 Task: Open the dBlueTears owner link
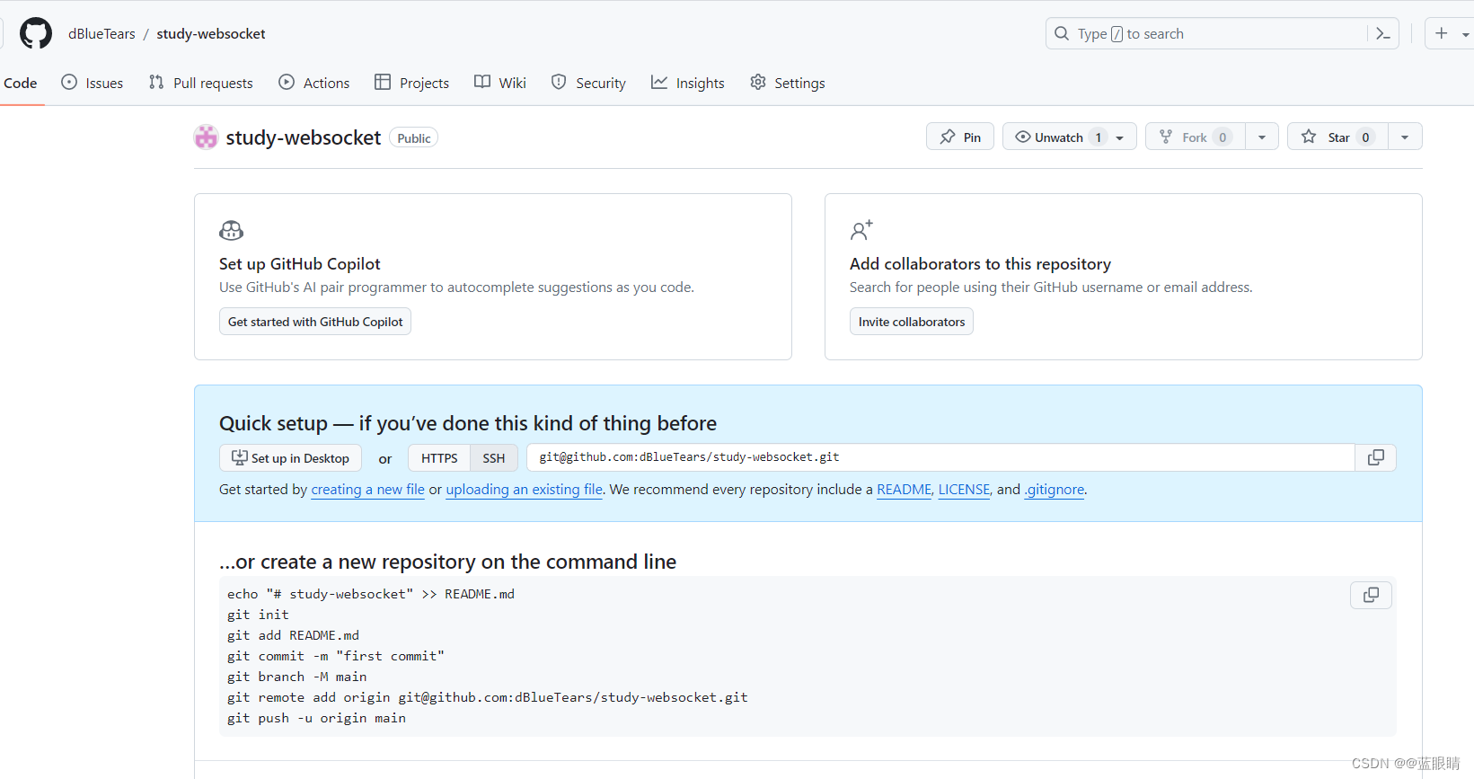click(102, 33)
